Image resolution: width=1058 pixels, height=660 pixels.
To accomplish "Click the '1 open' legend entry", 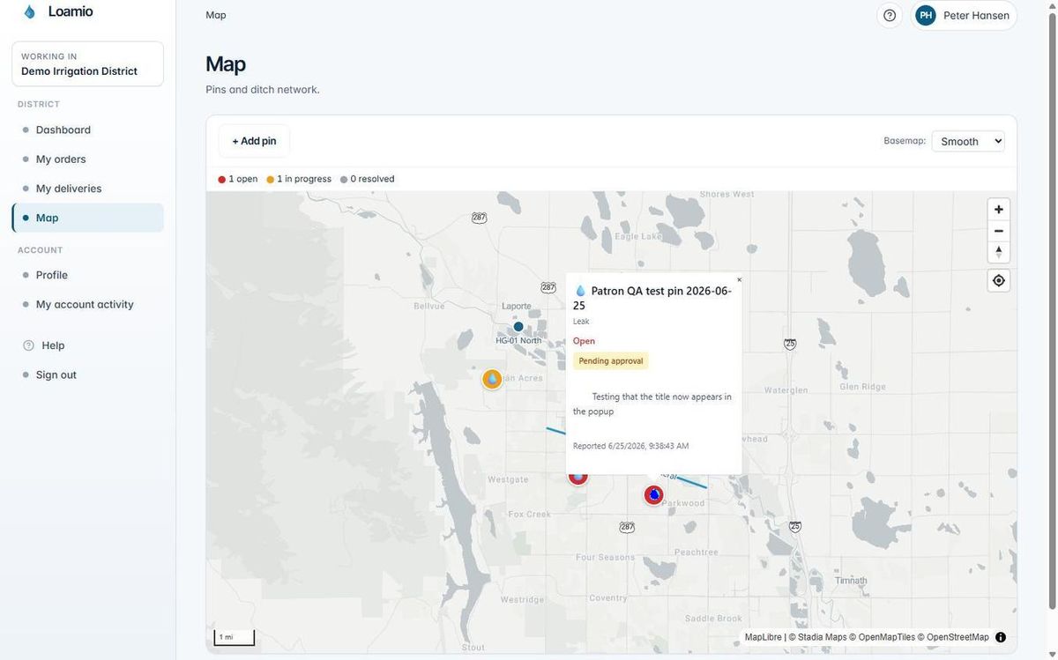I will coord(238,179).
